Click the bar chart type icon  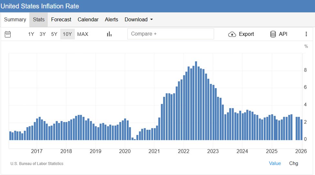point(109,34)
